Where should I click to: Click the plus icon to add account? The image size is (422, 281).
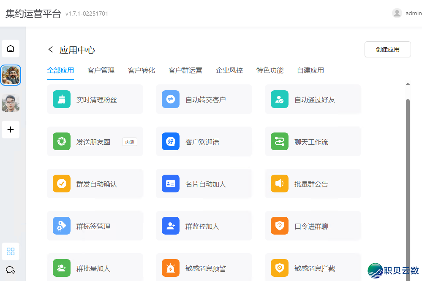(x=11, y=130)
